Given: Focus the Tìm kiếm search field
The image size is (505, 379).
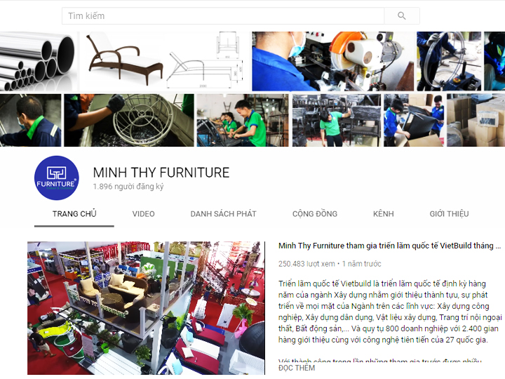Looking at the screenshot, I should (x=223, y=15).
